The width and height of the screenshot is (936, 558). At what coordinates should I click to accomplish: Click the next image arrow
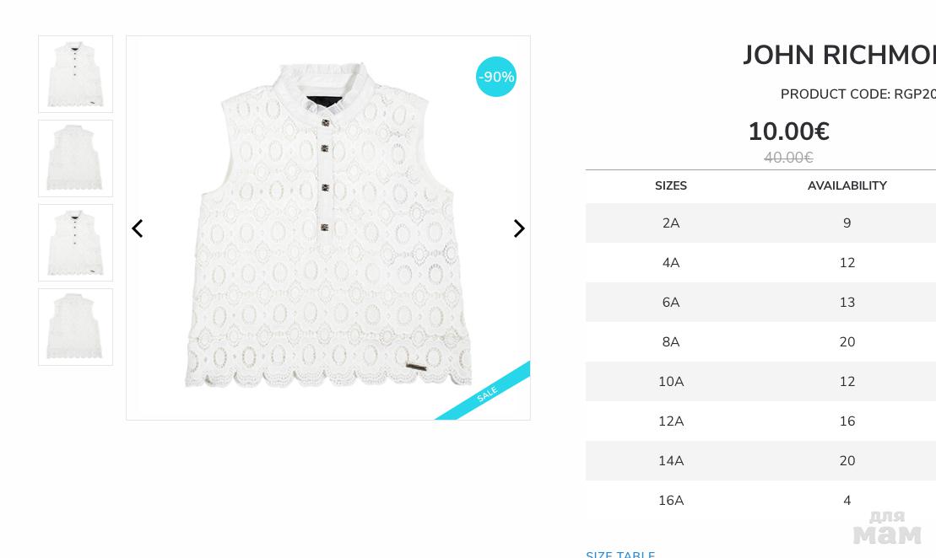point(519,228)
